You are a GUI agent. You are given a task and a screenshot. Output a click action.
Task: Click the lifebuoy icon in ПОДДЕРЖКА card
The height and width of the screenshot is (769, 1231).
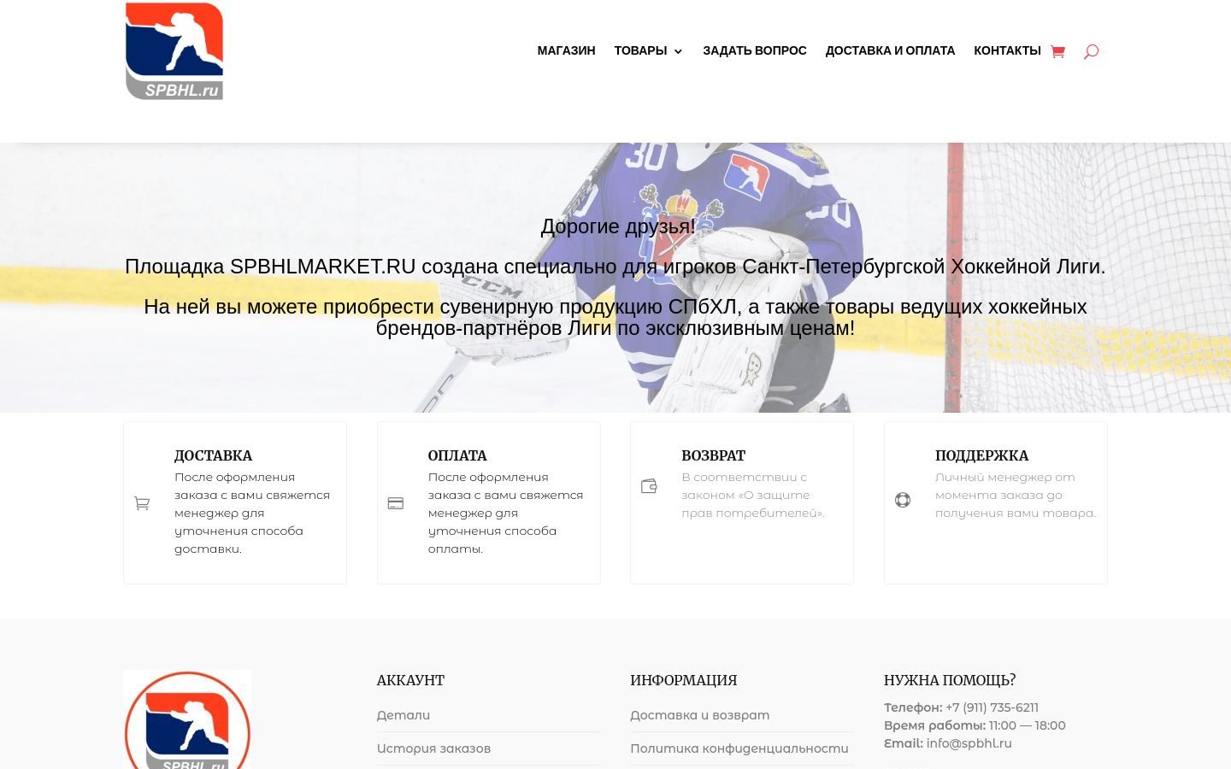pos(903,500)
